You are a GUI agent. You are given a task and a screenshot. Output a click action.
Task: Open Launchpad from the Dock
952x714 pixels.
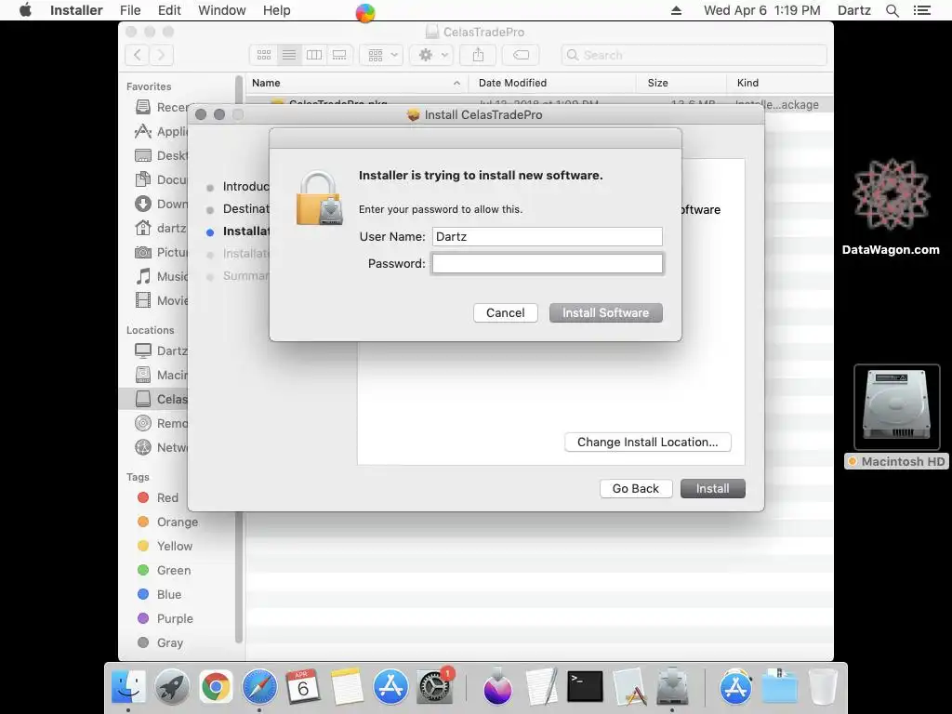point(172,687)
